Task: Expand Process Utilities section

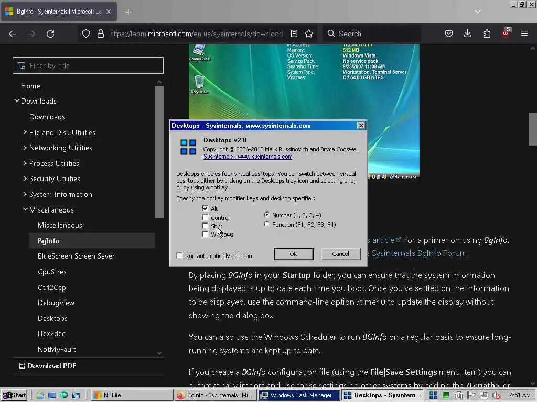Action: tap(25, 163)
